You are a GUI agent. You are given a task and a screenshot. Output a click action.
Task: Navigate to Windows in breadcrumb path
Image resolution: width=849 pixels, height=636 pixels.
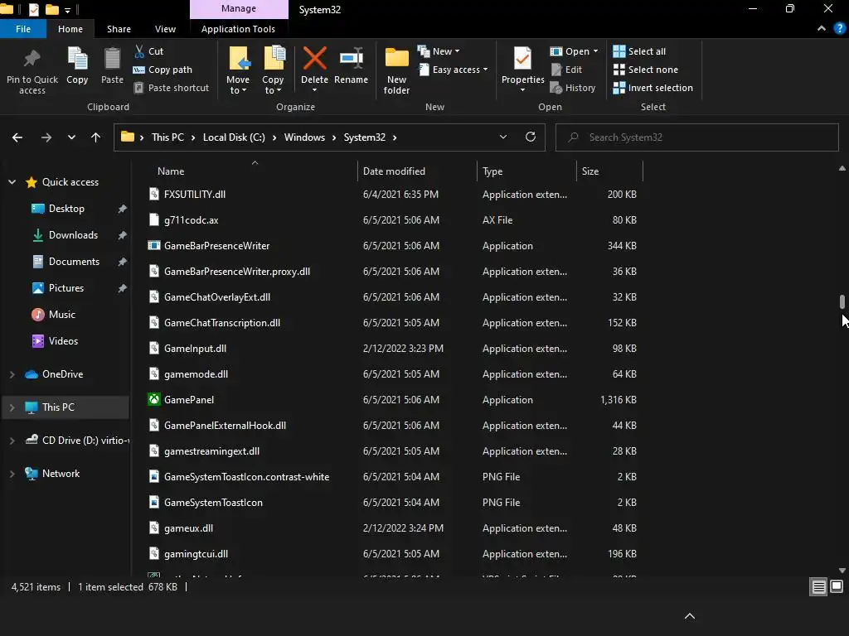tap(304, 137)
